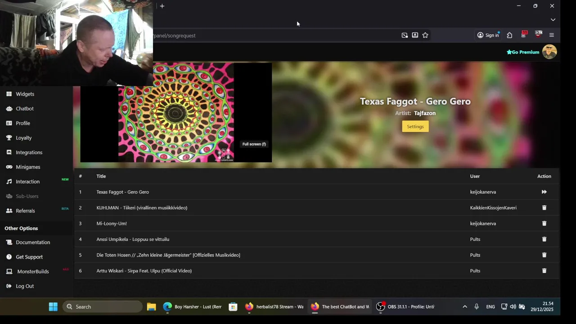Open the Chatbot section in sidebar

pyautogui.click(x=25, y=108)
